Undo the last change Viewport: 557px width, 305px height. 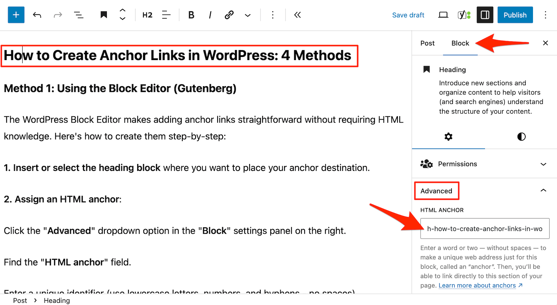(37, 15)
